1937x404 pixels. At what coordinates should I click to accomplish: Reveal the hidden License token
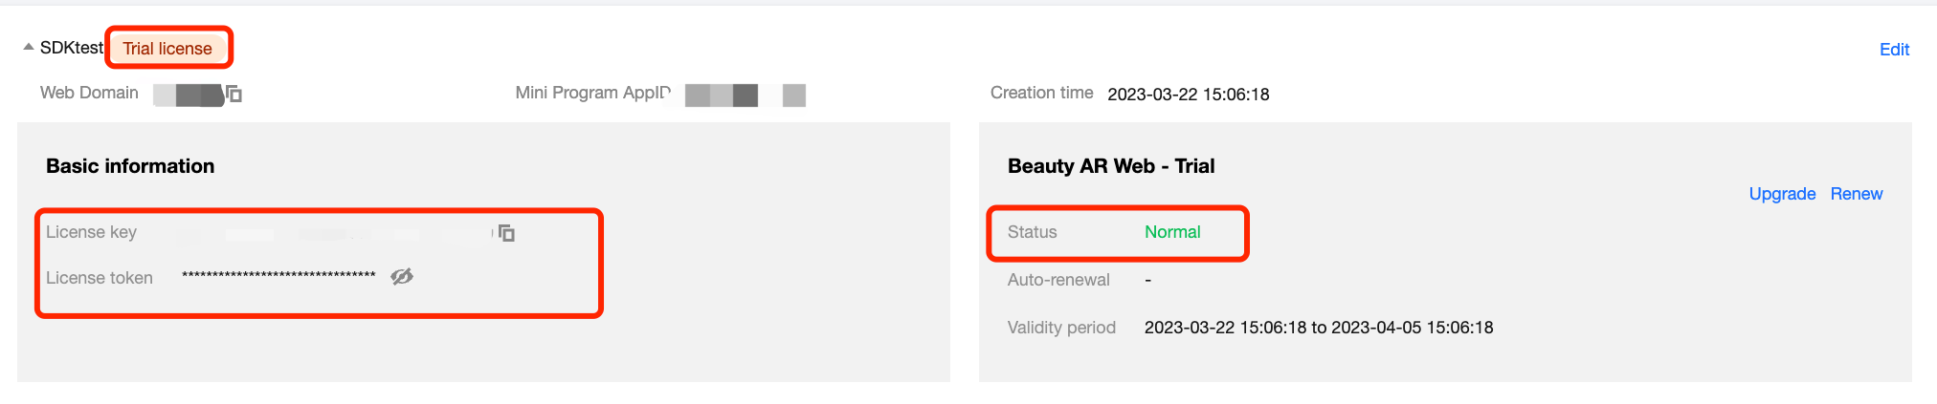click(x=402, y=277)
